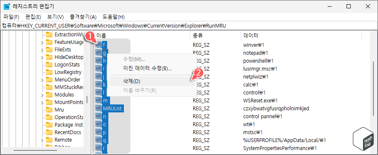Click the registry path address bar
This screenshot has height=155, width=378.
tap(189, 25)
